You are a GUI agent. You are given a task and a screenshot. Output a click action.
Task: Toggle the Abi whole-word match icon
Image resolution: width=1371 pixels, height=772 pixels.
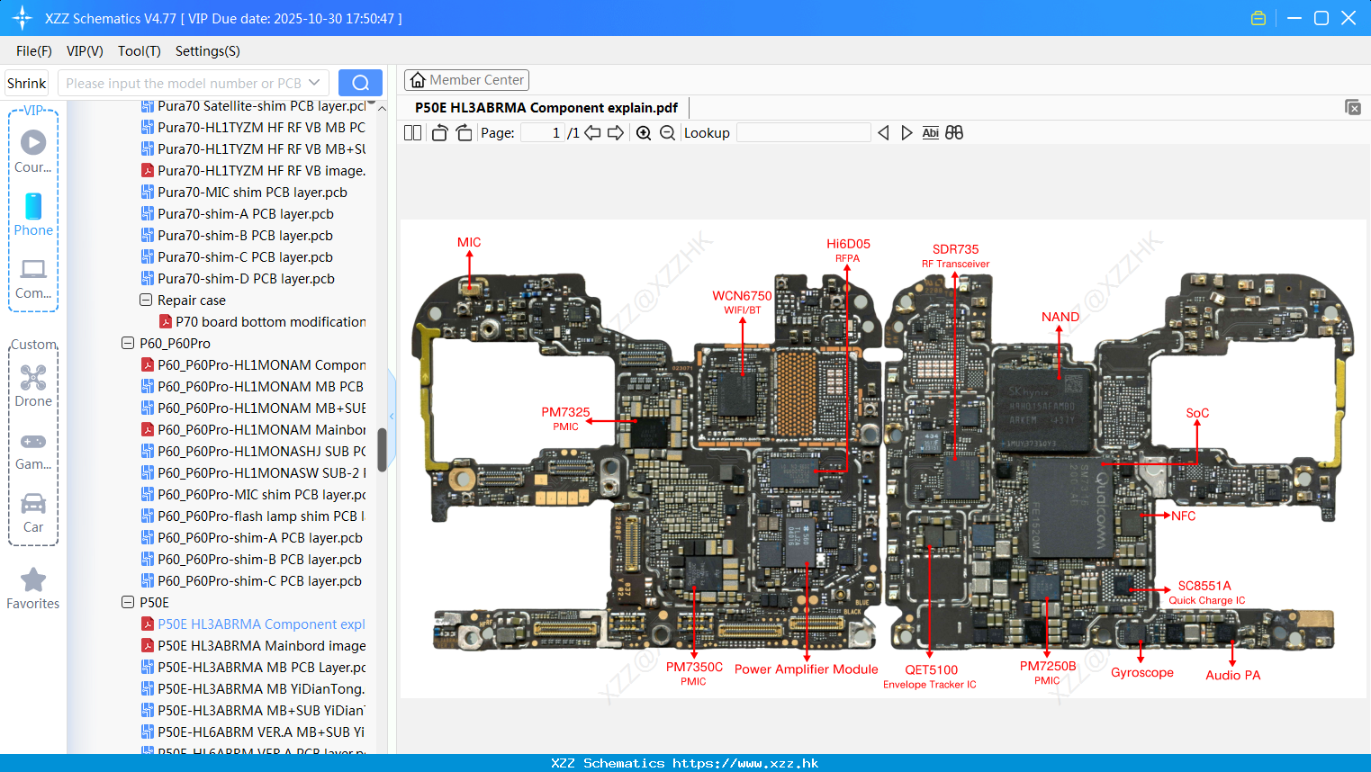point(930,133)
